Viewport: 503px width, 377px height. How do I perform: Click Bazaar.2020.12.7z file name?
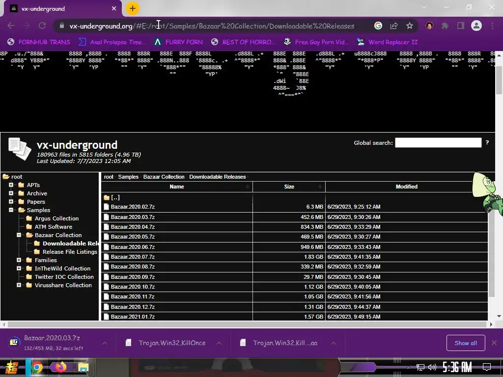tap(133, 307)
